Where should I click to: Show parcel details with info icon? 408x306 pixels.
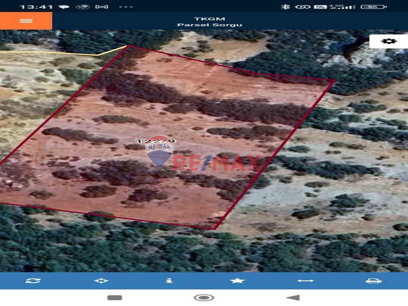(x=169, y=280)
